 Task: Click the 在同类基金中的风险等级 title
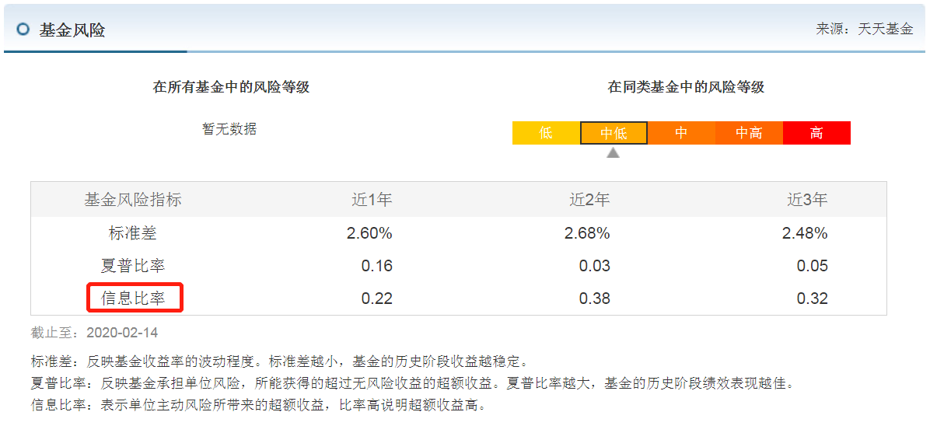coord(687,88)
